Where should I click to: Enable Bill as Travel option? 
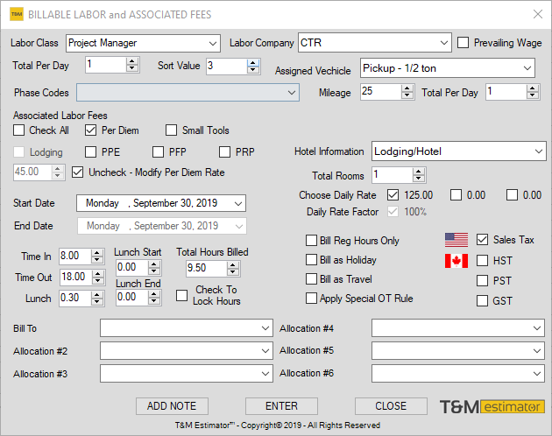pyautogui.click(x=311, y=279)
